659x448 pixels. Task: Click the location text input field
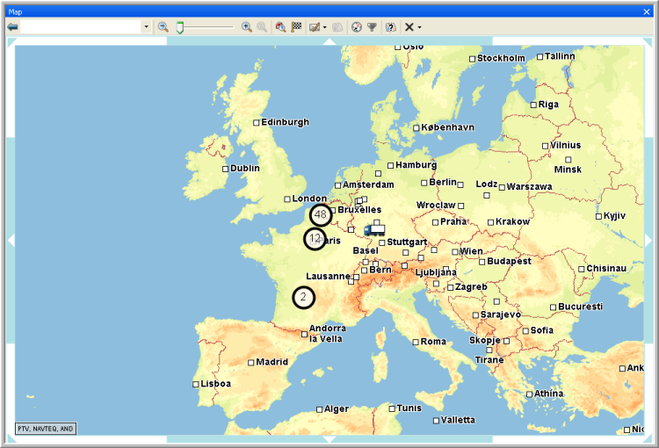click(81, 27)
